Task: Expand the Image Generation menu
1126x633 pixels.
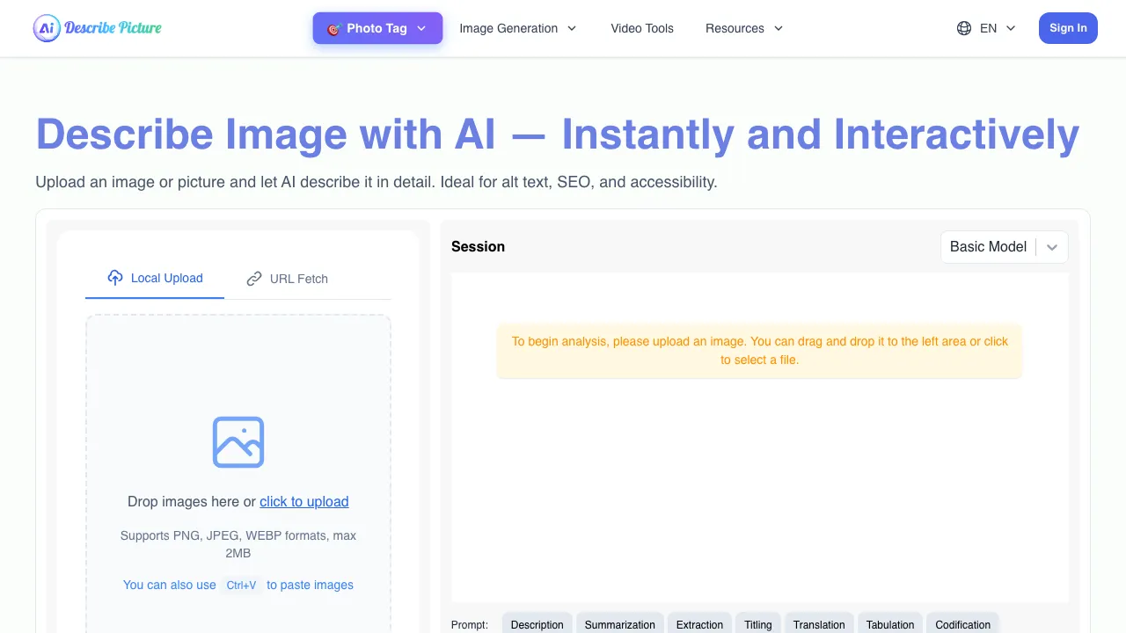Action: click(x=517, y=28)
